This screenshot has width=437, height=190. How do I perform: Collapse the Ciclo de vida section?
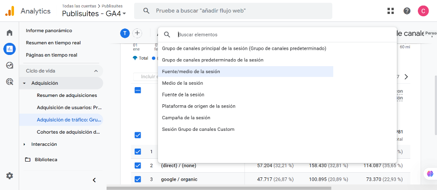click(x=96, y=71)
